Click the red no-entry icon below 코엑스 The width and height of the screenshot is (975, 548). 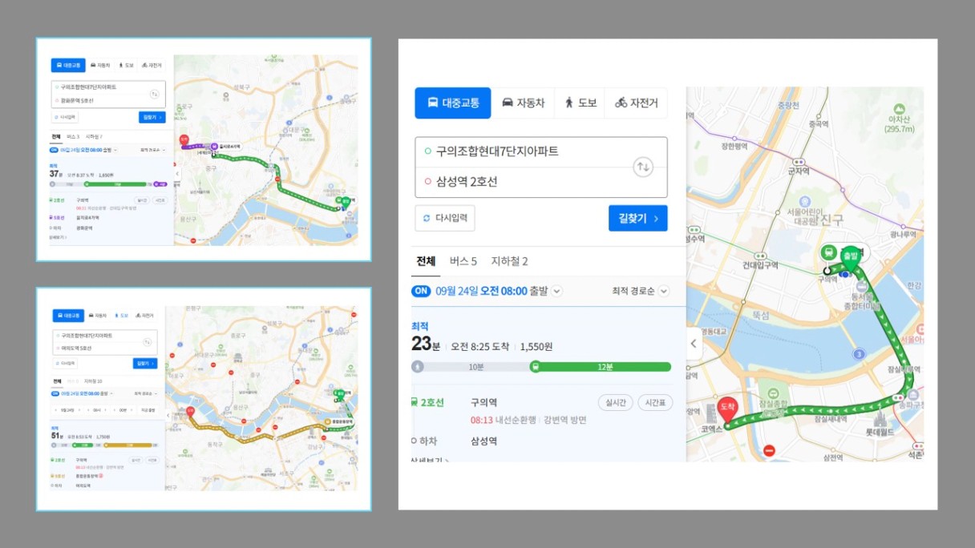[x=770, y=452]
